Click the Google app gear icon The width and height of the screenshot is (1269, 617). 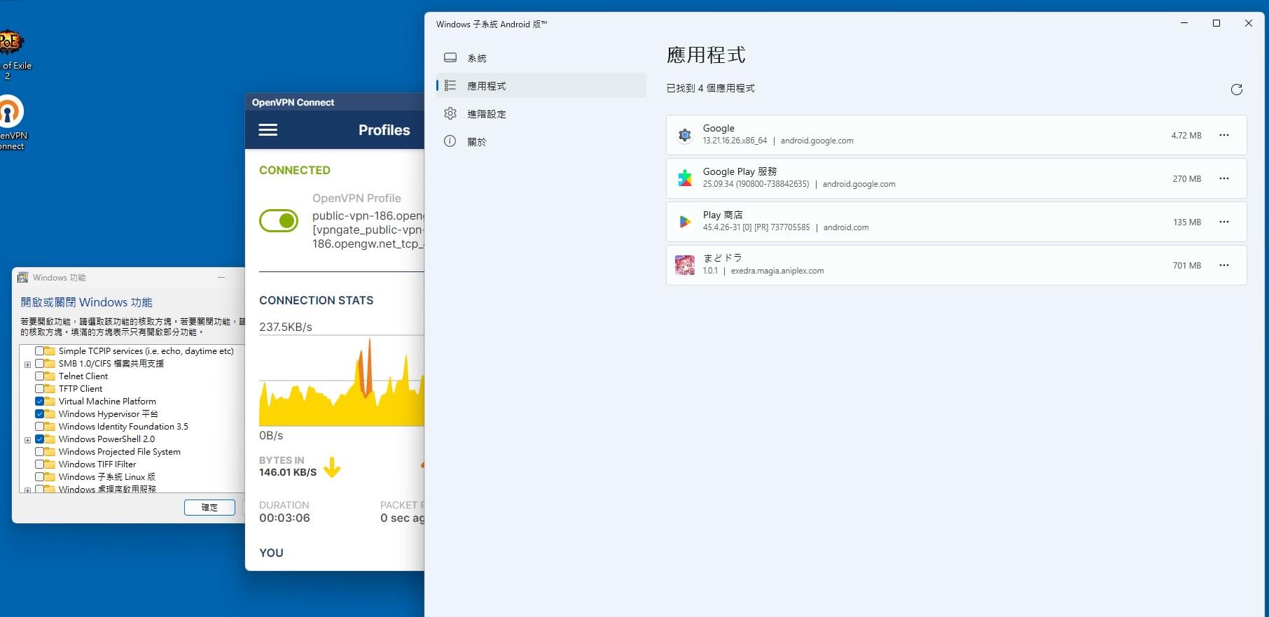click(x=685, y=135)
